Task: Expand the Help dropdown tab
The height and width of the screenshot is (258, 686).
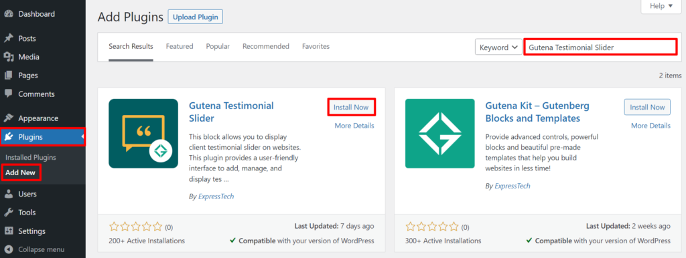Action: click(x=661, y=6)
